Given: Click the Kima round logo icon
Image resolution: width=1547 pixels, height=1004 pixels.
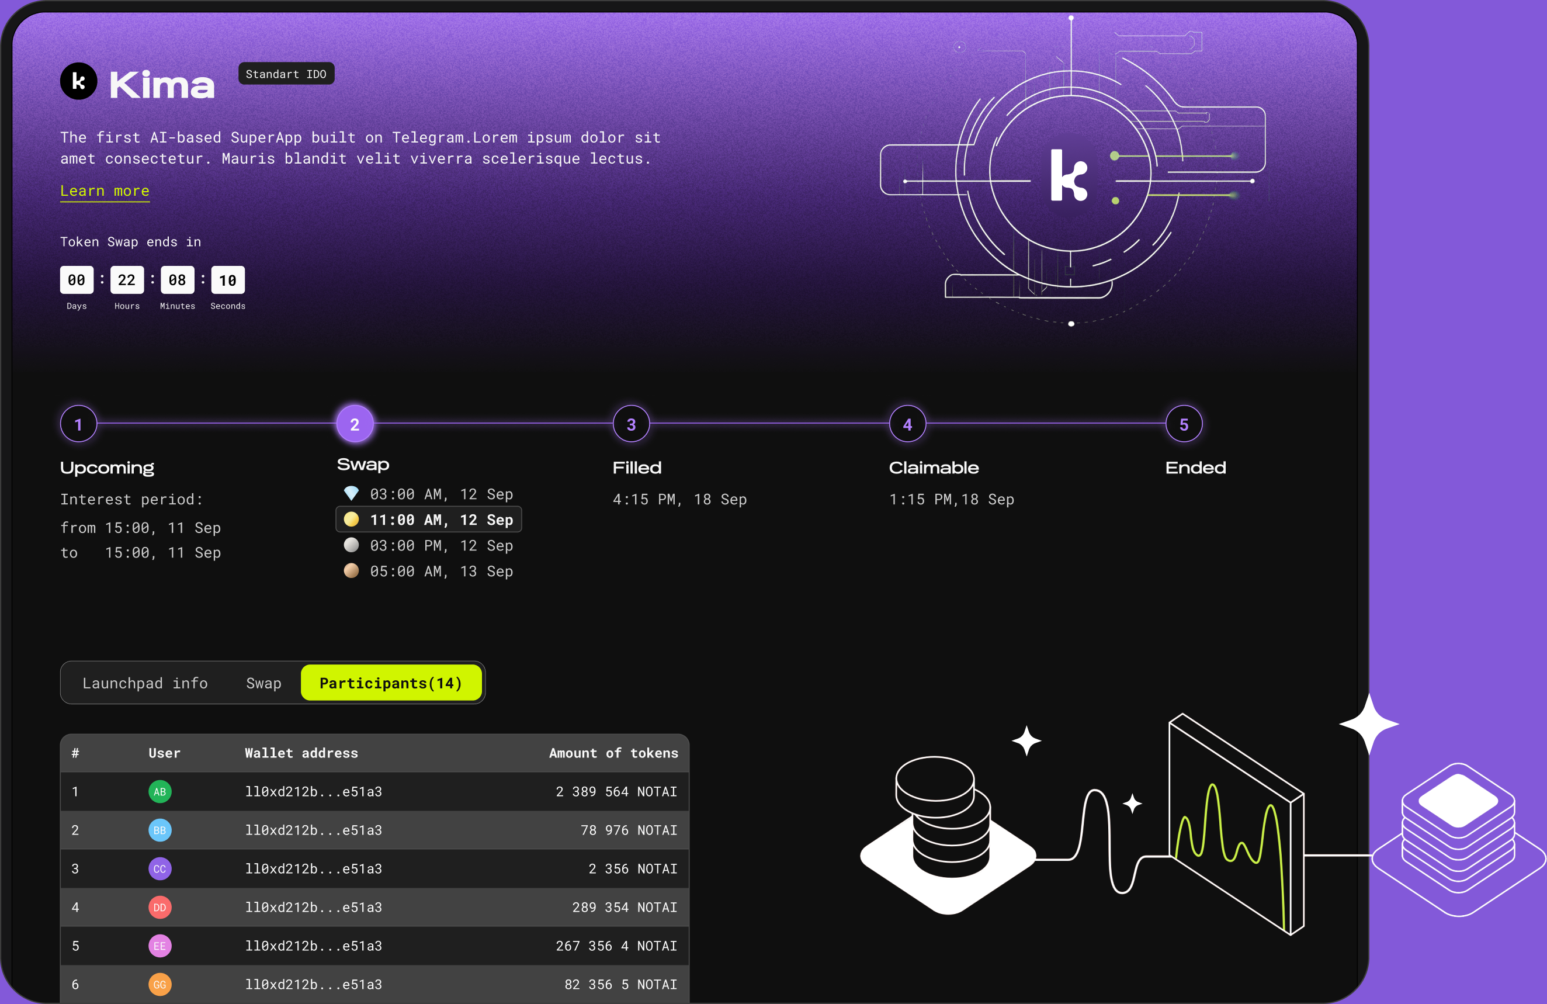Looking at the screenshot, I should point(79,81).
